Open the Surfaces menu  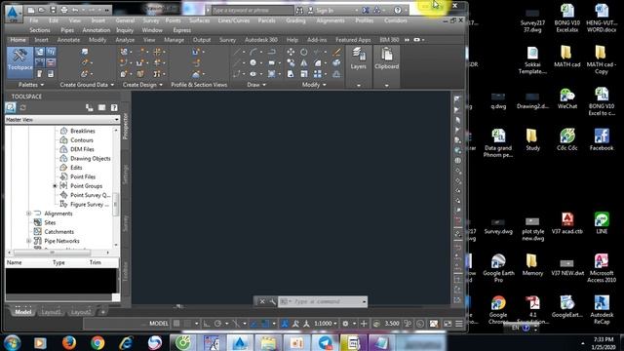click(x=199, y=20)
